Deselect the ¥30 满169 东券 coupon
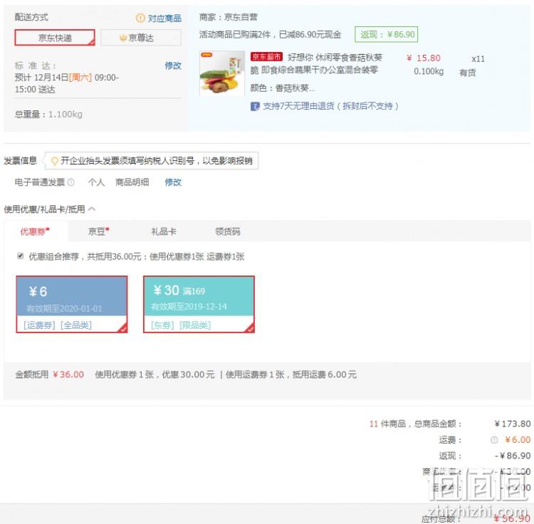Screen dimensions: 534x524 pos(199,304)
